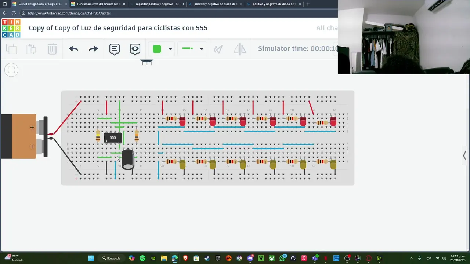Reload the current page

(14, 13)
